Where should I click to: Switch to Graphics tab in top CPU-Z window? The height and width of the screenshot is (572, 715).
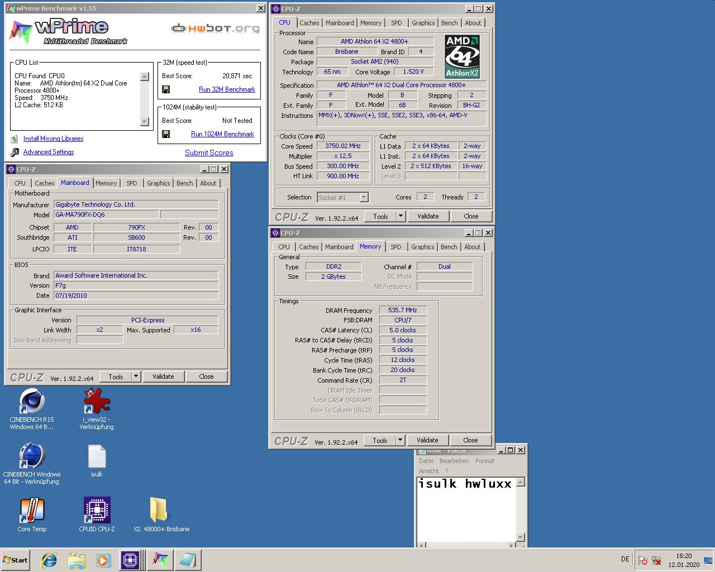click(423, 23)
